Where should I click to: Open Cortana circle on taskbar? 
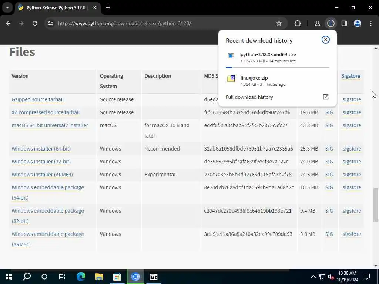[44, 277]
